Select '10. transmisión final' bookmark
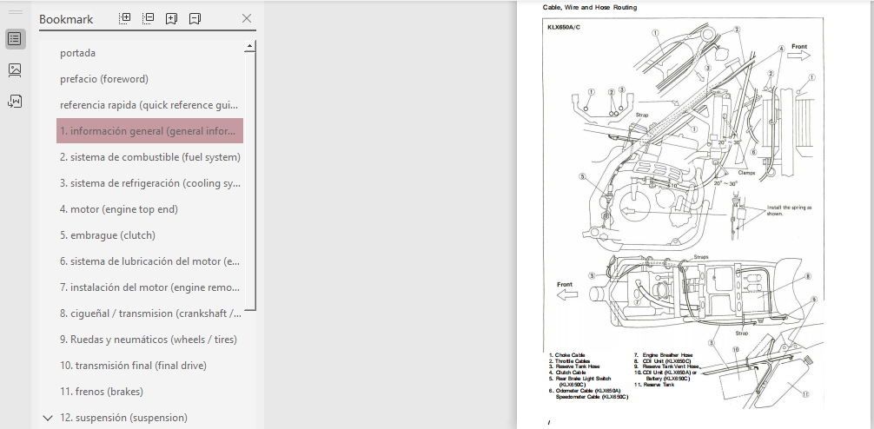 (x=133, y=366)
